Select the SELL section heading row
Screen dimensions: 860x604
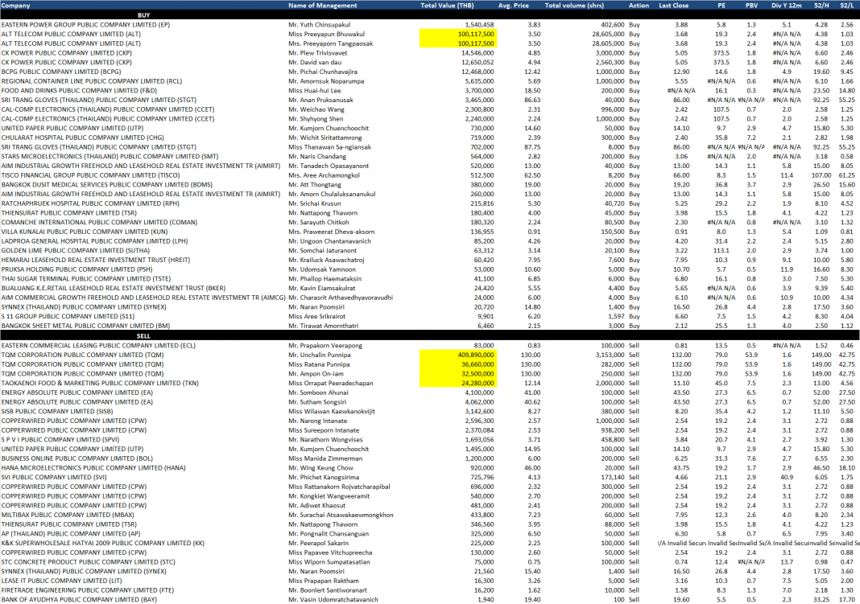[143, 335]
